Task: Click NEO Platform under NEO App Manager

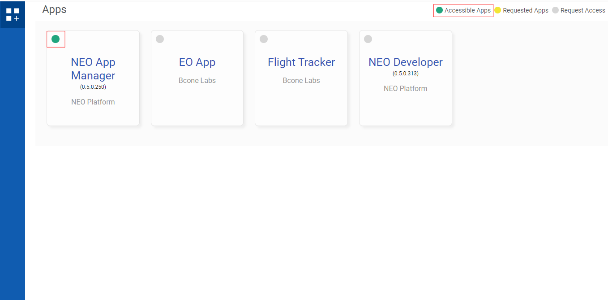Action: (x=93, y=102)
